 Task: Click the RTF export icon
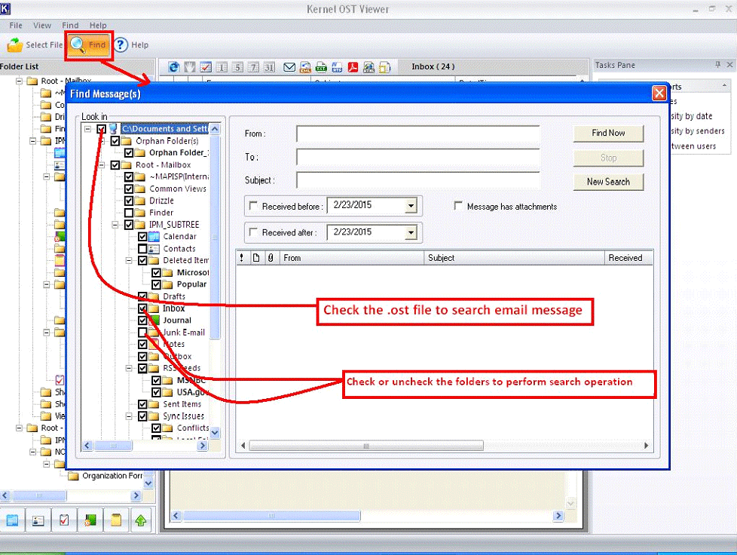point(337,67)
